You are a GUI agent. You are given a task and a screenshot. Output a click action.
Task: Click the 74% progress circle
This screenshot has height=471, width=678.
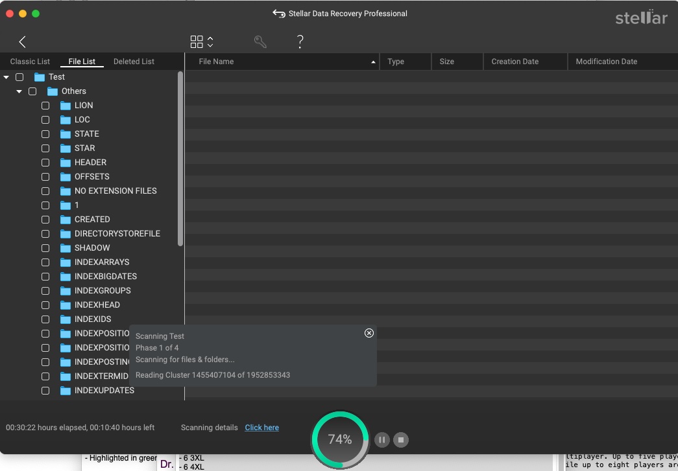click(x=339, y=439)
